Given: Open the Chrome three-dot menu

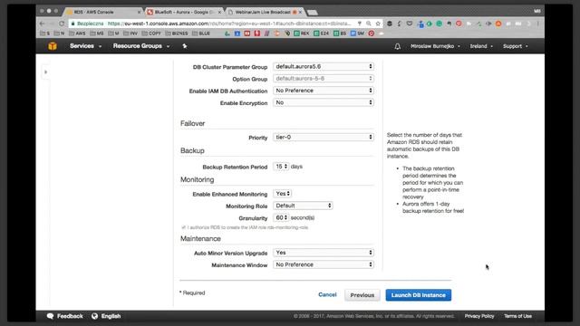Looking at the screenshot, I should [537, 24].
